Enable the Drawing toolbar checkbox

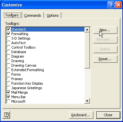point(8,61)
